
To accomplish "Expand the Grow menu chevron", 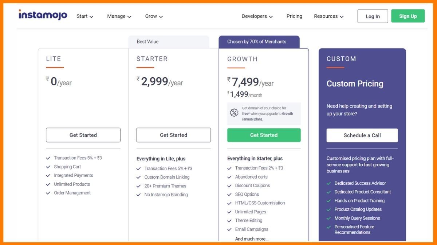I will [x=161, y=17].
